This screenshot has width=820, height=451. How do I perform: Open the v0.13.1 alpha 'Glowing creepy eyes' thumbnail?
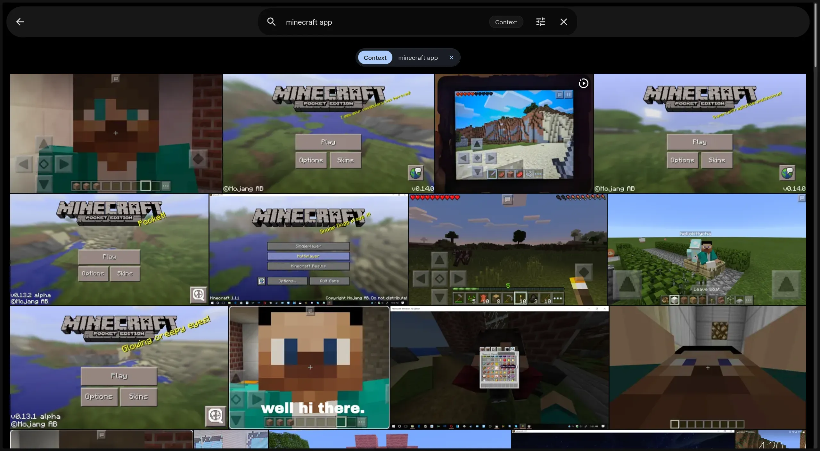point(119,367)
